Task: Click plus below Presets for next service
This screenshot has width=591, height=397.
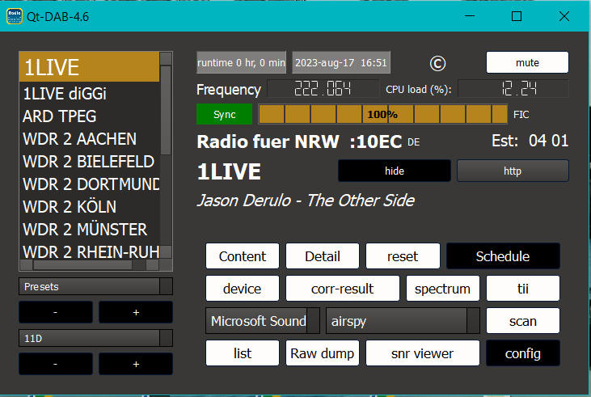Action: [x=136, y=312]
